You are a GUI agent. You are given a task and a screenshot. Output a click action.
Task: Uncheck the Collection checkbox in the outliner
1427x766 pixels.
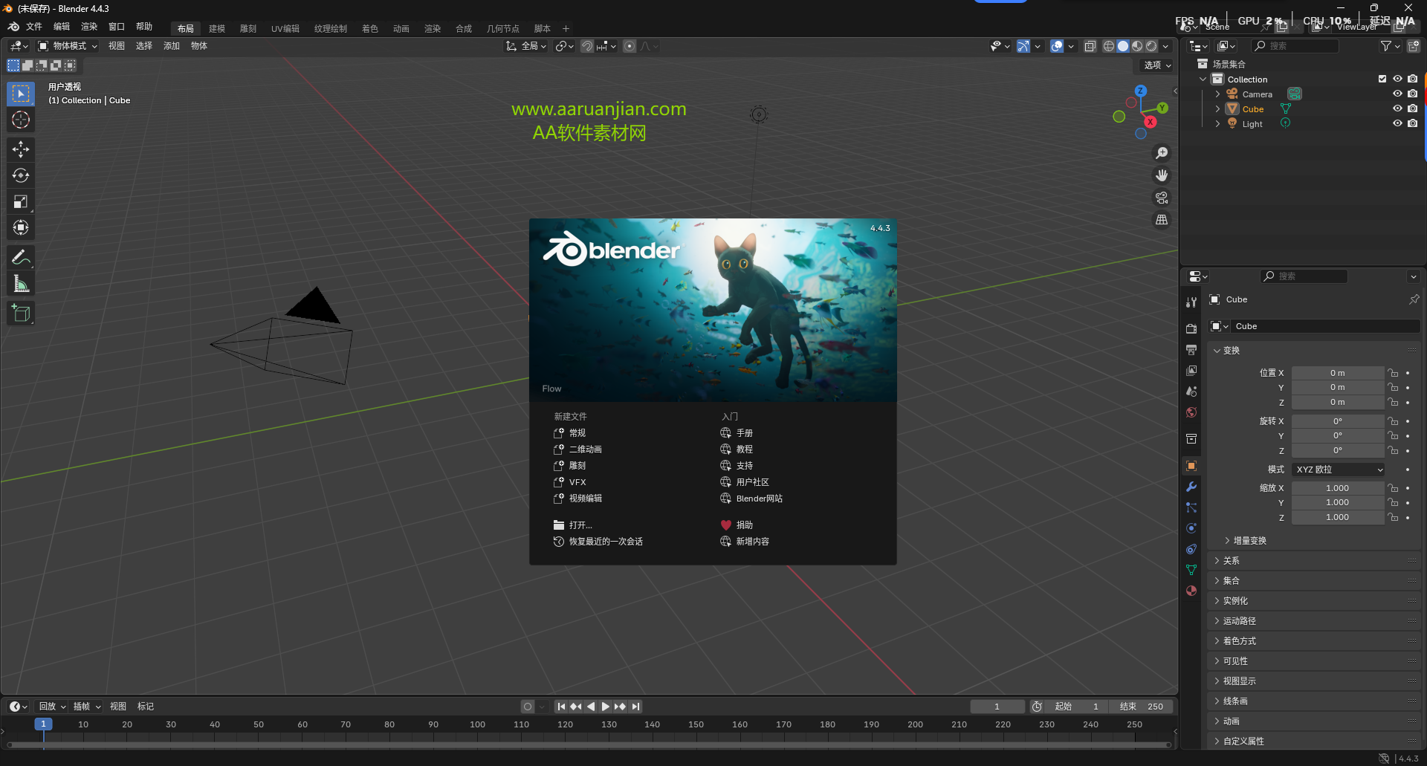pos(1382,79)
